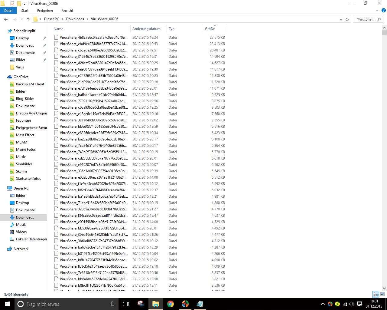
Task: Click the pin icon beside Bilder in Schnellzugriff
Action: (44, 60)
